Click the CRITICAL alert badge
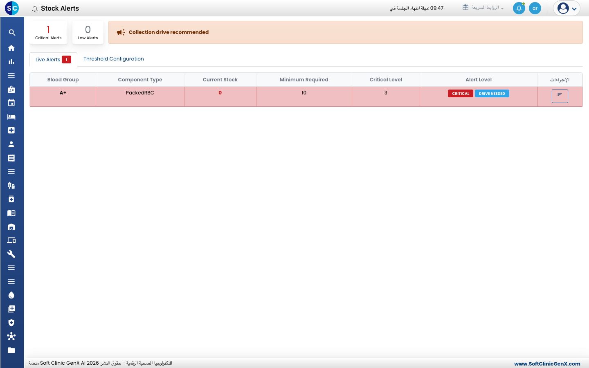Image resolution: width=589 pixels, height=368 pixels. [461, 94]
